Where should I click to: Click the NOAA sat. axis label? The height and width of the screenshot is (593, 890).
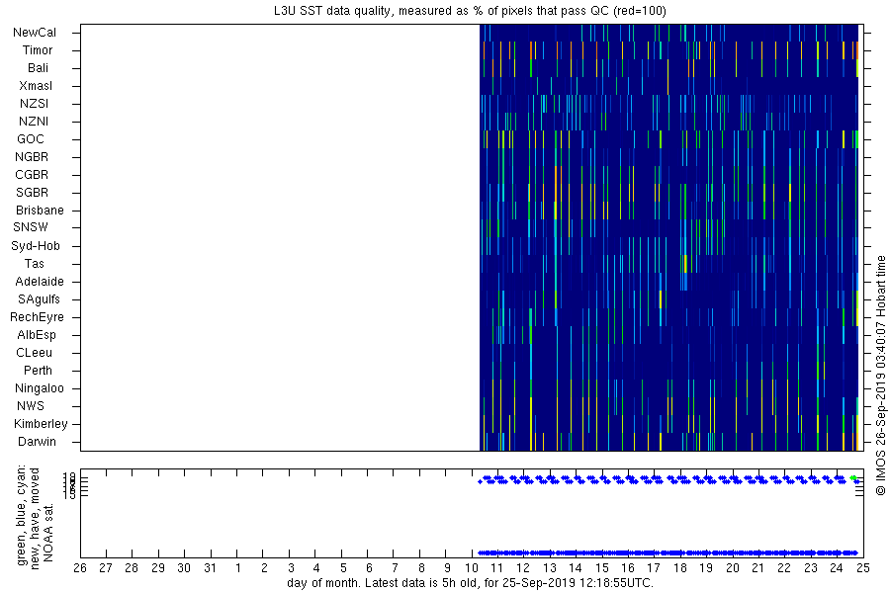coord(48,533)
